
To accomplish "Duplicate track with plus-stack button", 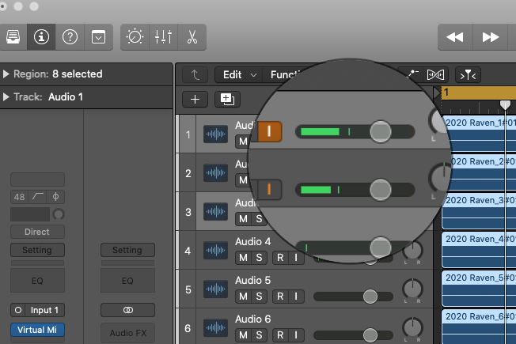I will click(x=227, y=99).
